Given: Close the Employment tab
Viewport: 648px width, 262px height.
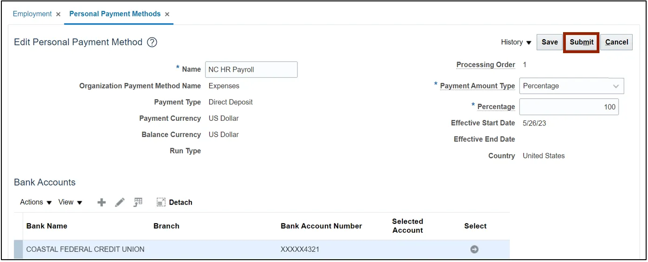Looking at the screenshot, I should 58,14.
